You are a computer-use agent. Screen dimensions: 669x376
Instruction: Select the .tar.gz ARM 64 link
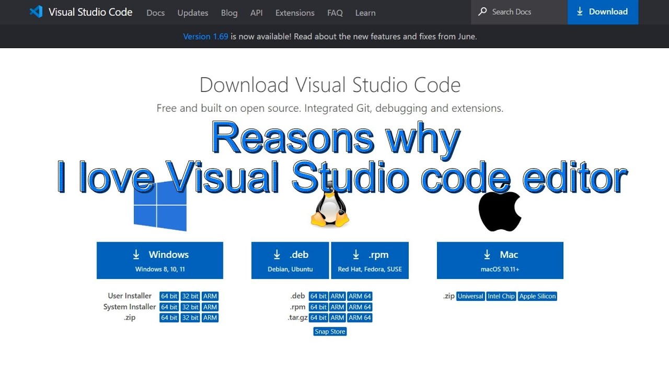click(360, 318)
